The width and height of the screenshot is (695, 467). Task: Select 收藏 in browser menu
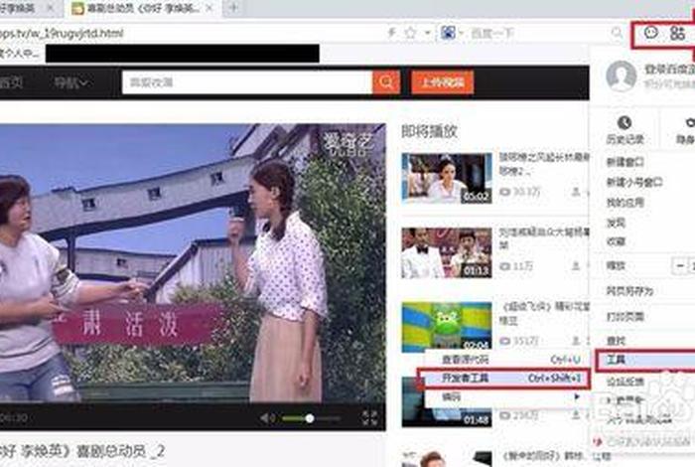click(x=616, y=242)
